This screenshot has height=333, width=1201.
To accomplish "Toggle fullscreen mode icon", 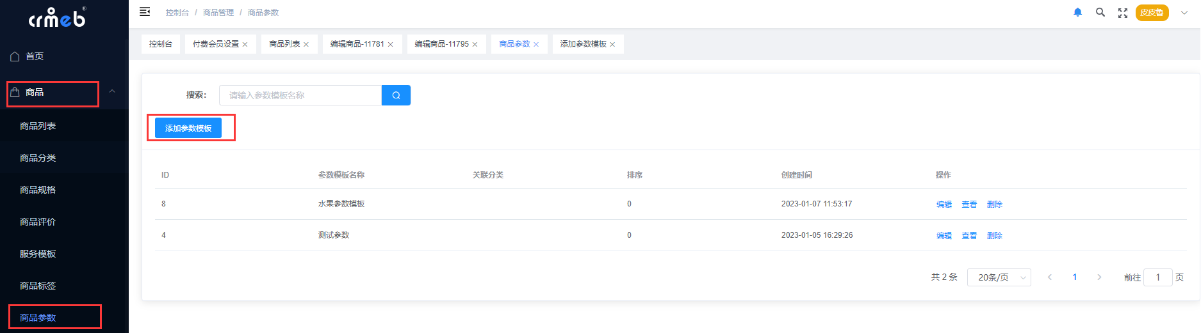I will [1123, 13].
